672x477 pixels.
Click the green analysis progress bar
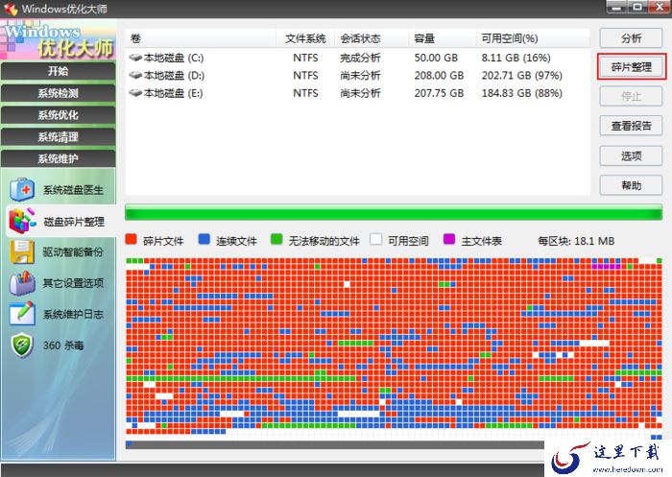394,212
